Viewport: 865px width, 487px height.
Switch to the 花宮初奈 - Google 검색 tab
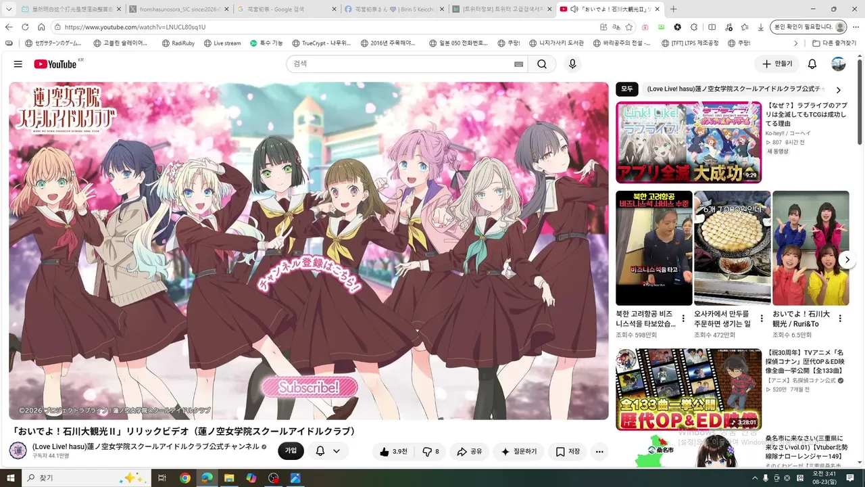click(x=286, y=9)
